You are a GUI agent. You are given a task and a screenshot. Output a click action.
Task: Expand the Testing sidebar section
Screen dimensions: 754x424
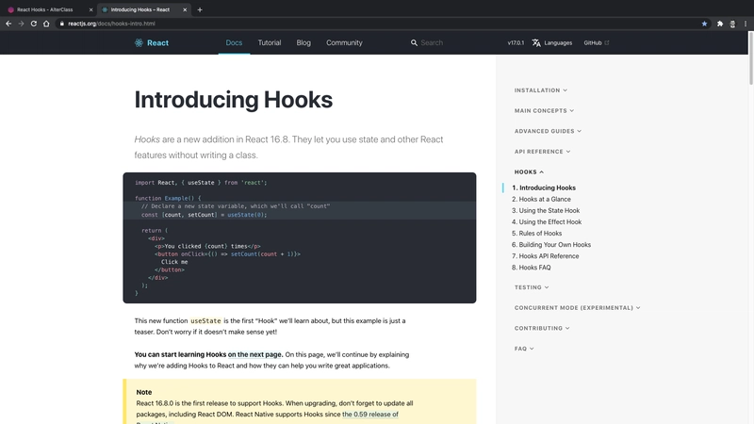click(x=532, y=287)
